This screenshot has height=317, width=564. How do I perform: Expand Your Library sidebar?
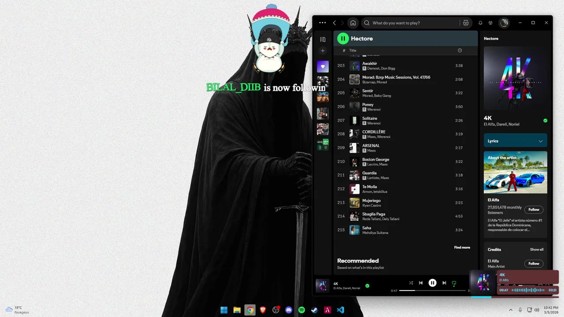323,39
